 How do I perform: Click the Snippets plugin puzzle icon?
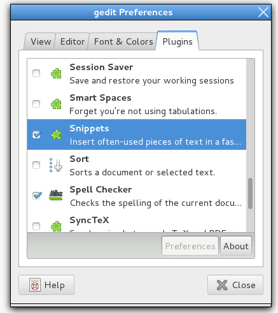pyautogui.click(x=56, y=135)
